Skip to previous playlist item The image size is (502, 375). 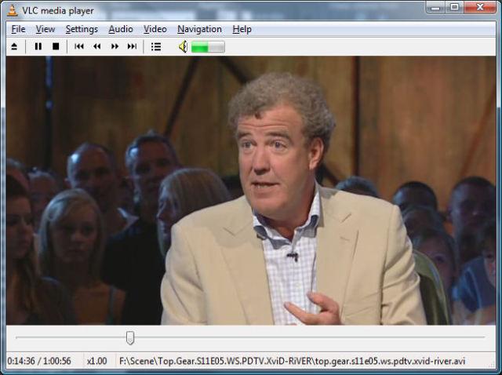(79, 47)
